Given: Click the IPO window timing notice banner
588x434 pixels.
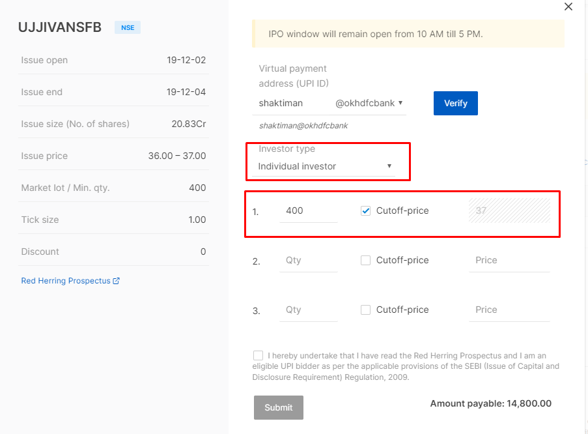Looking at the screenshot, I should tap(408, 34).
